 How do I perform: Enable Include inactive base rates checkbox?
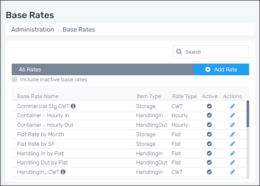click(x=15, y=80)
